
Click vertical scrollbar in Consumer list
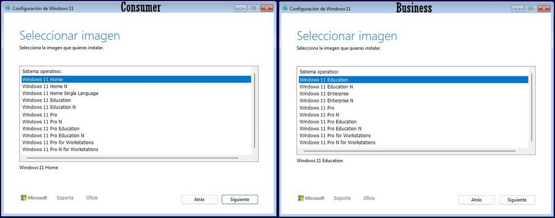coord(255,111)
